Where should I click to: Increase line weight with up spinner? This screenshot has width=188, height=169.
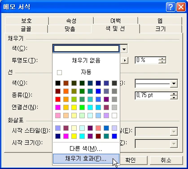[174, 94]
